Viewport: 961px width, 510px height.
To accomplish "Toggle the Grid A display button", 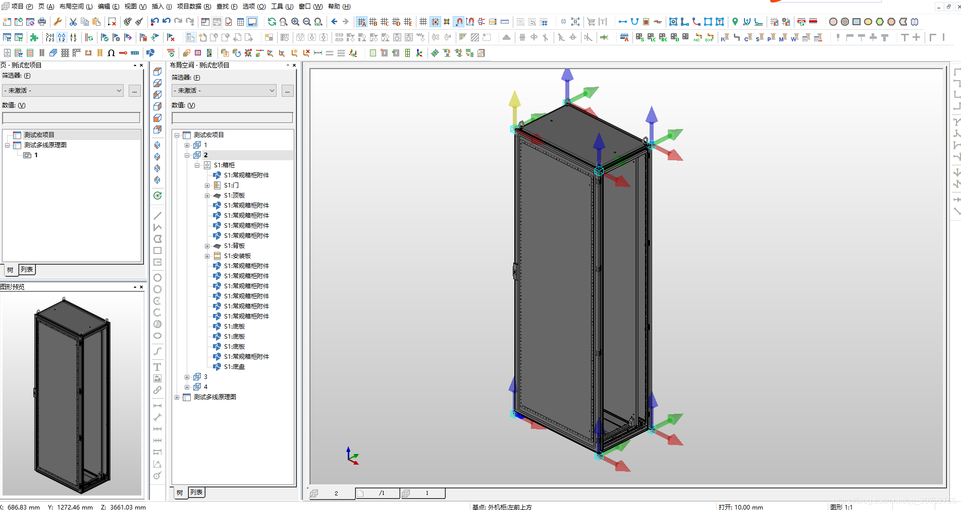I will [x=361, y=22].
